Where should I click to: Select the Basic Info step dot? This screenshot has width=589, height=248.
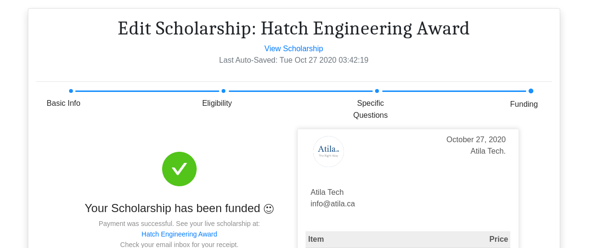(x=71, y=91)
